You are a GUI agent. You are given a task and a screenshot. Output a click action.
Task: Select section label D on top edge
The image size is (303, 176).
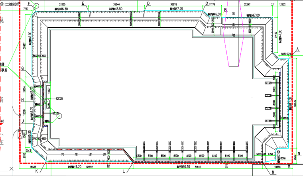click(x=148, y=4)
